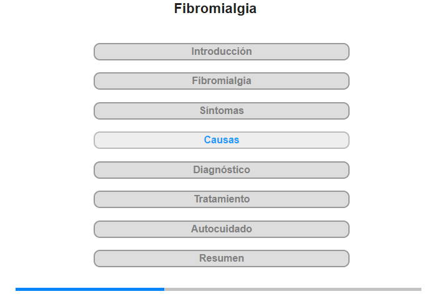Click the heading text above the menu
Screen dimensions: 437x299
pyautogui.click(x=215, y=9)
